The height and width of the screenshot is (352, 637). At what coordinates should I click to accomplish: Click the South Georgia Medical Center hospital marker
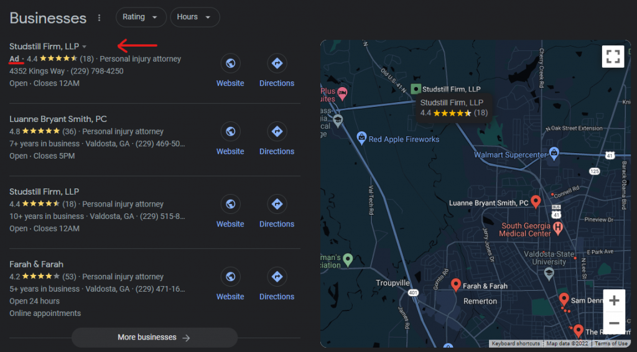558,228
